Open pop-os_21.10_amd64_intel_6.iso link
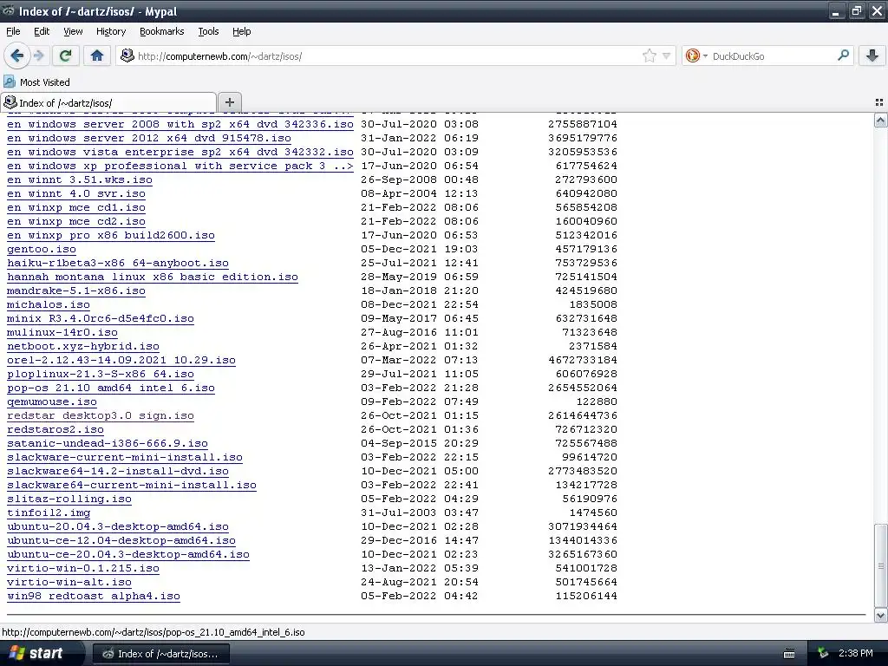Screen dimensions: 888x666 111,388
